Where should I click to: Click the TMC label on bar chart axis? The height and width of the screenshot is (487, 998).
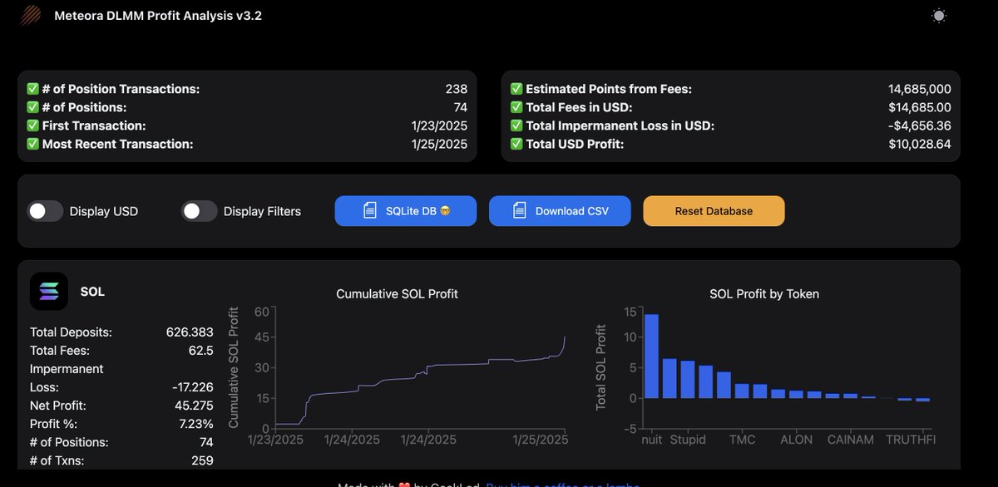pyautogui.click(x=743, y=439)
